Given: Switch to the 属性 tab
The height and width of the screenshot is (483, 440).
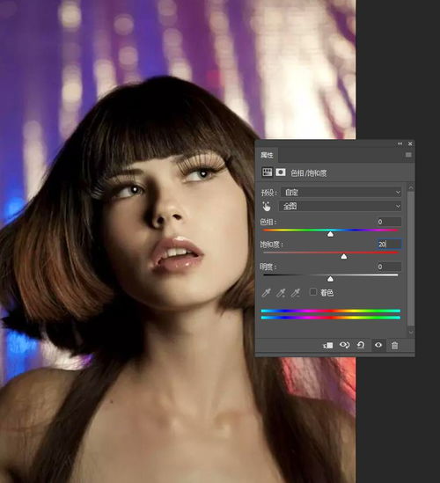Looking at the screenshot, I should click(267, 155).
